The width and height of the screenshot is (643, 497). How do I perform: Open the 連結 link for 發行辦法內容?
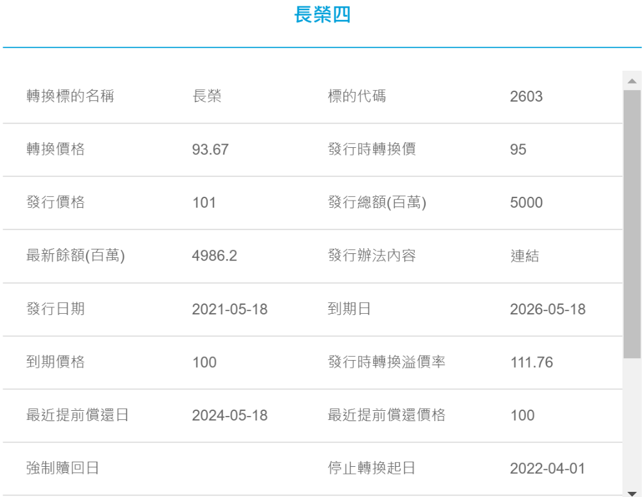pos(525,256)
